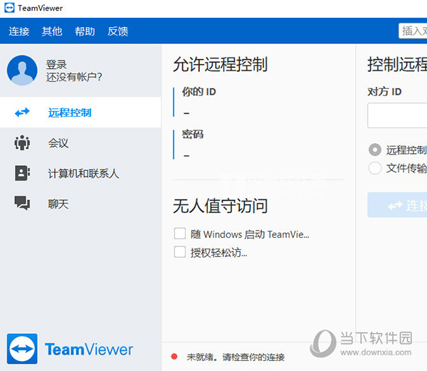Image resolution: width=427 pixels, height=371 pixels.
Task: Click the 允许远程控制 heading
Action: (220, 65)
